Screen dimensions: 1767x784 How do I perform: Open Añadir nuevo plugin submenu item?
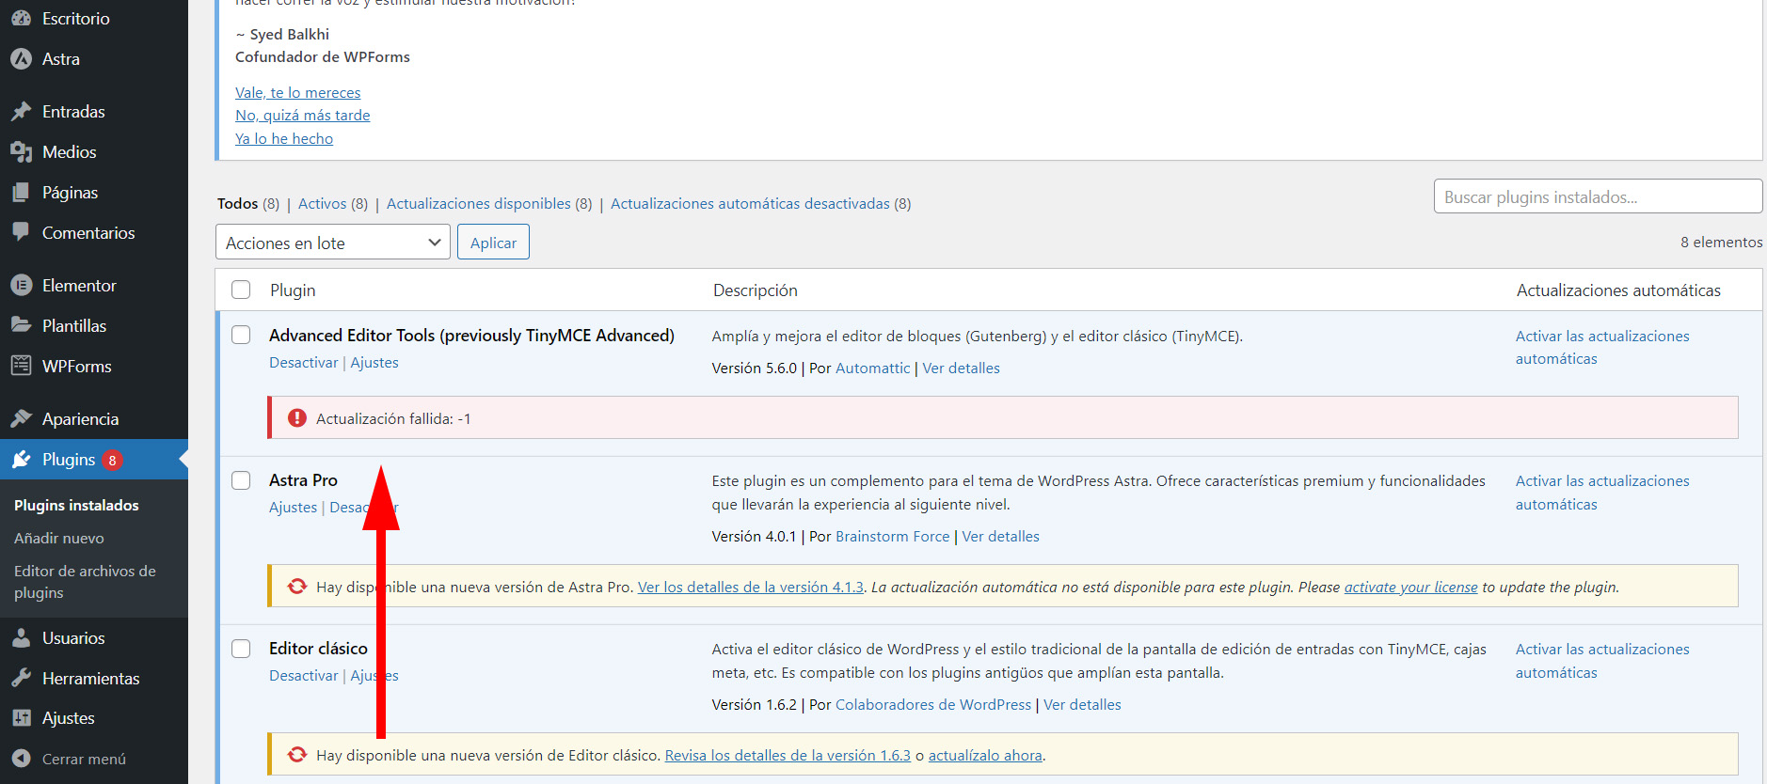(x=59, y=538)
